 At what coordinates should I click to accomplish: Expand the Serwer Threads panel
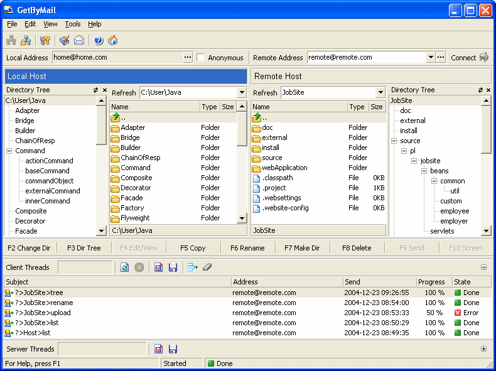[483, 348]
